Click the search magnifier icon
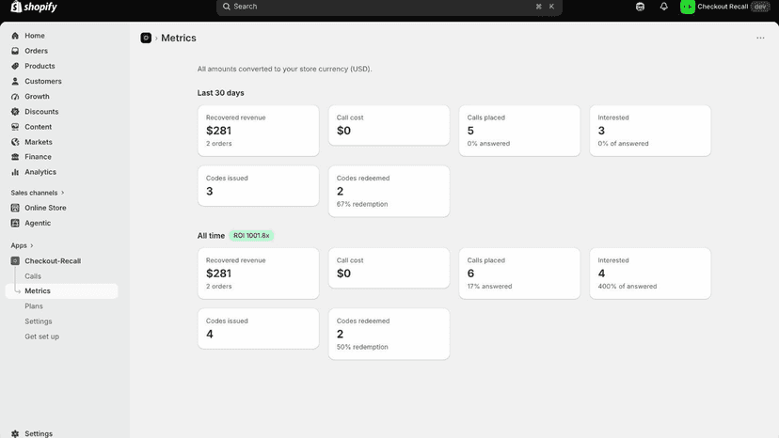Viewport: 779px width, 438px height. point(227,7)
